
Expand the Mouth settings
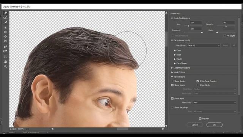click(x=175, y=59)
